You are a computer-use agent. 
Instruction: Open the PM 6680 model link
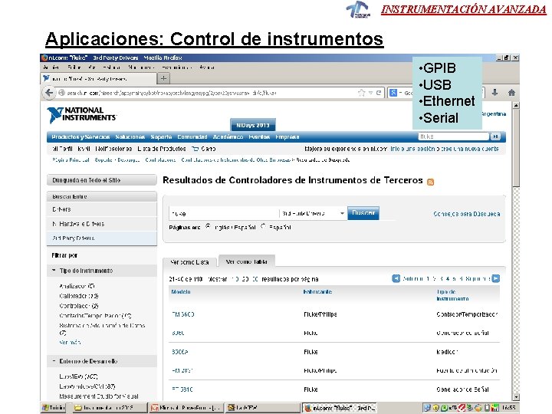point(183,314)
